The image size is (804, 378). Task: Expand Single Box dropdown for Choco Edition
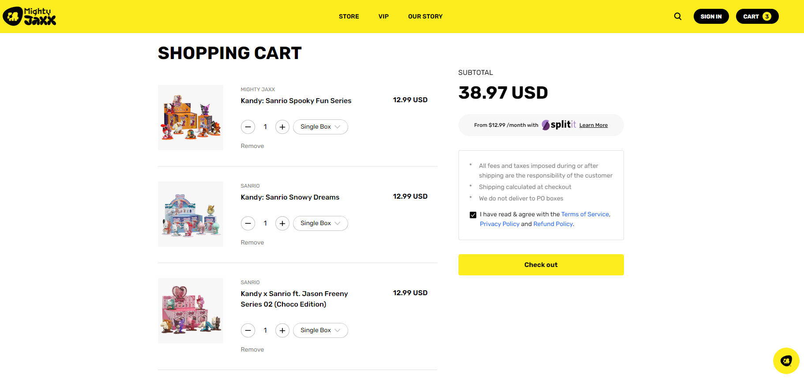(x=320, y=330)
